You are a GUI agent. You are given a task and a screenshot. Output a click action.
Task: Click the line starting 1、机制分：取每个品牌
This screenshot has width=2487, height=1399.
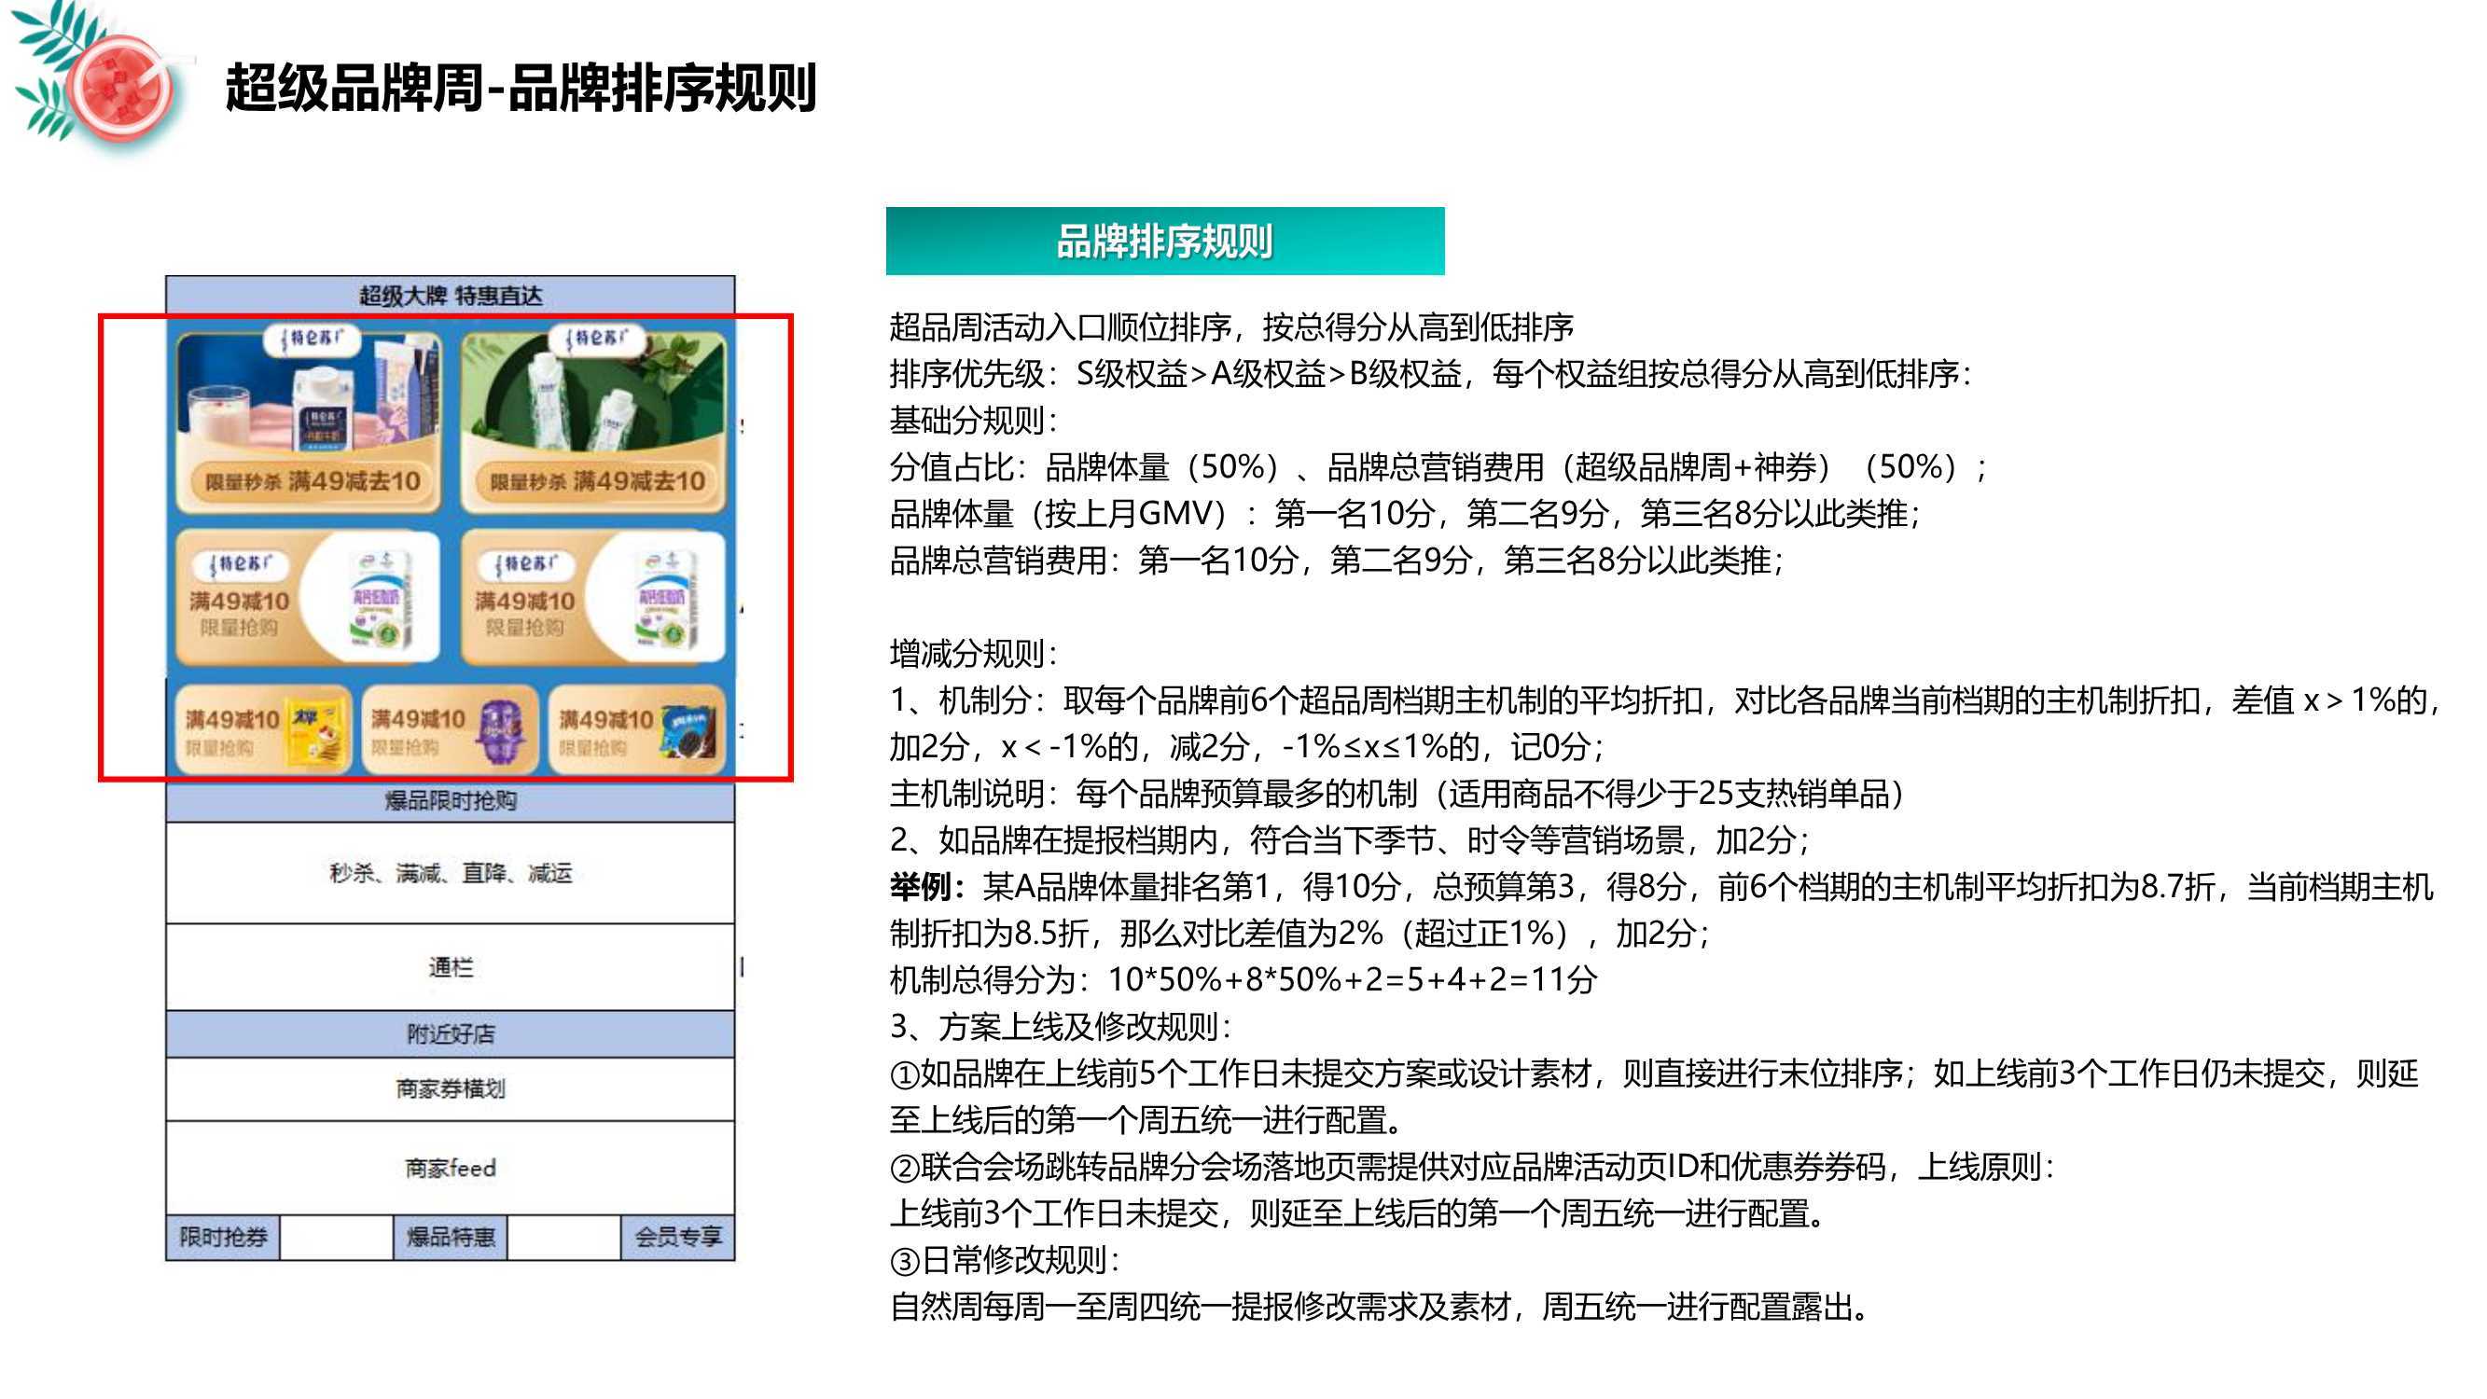coord(1664,700)
